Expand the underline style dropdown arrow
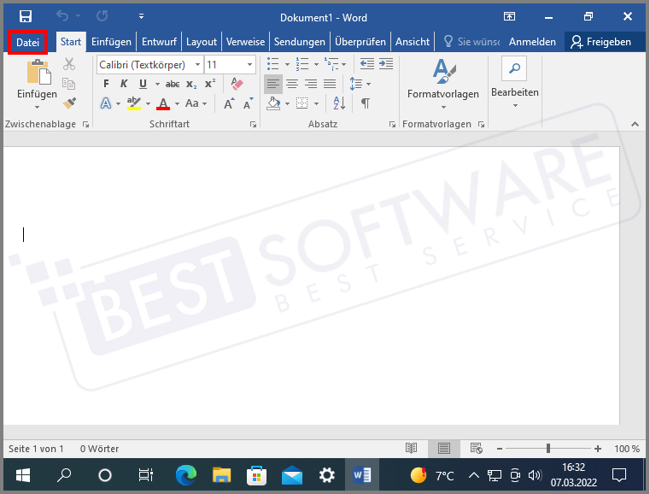650x494 pixels. click(157, 85)
